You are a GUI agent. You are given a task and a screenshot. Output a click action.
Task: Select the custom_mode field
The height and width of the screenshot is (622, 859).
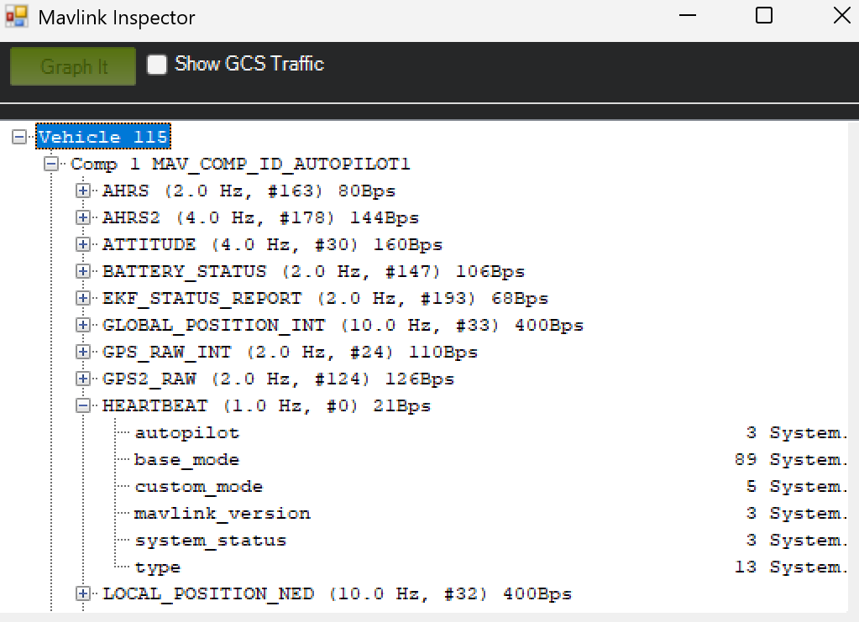pyautogui.click(x=198, y=486)
